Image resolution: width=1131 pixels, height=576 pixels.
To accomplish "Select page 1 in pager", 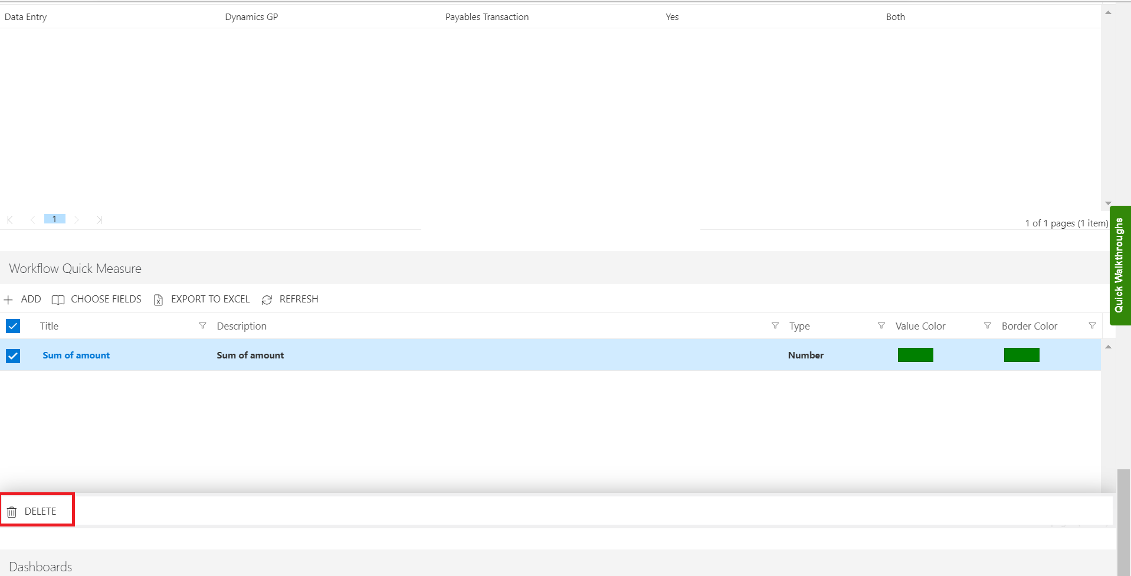I will 54,219.
